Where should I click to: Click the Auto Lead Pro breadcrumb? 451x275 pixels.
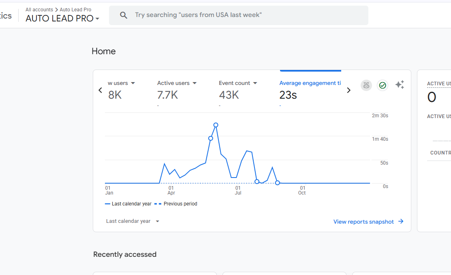75,9
